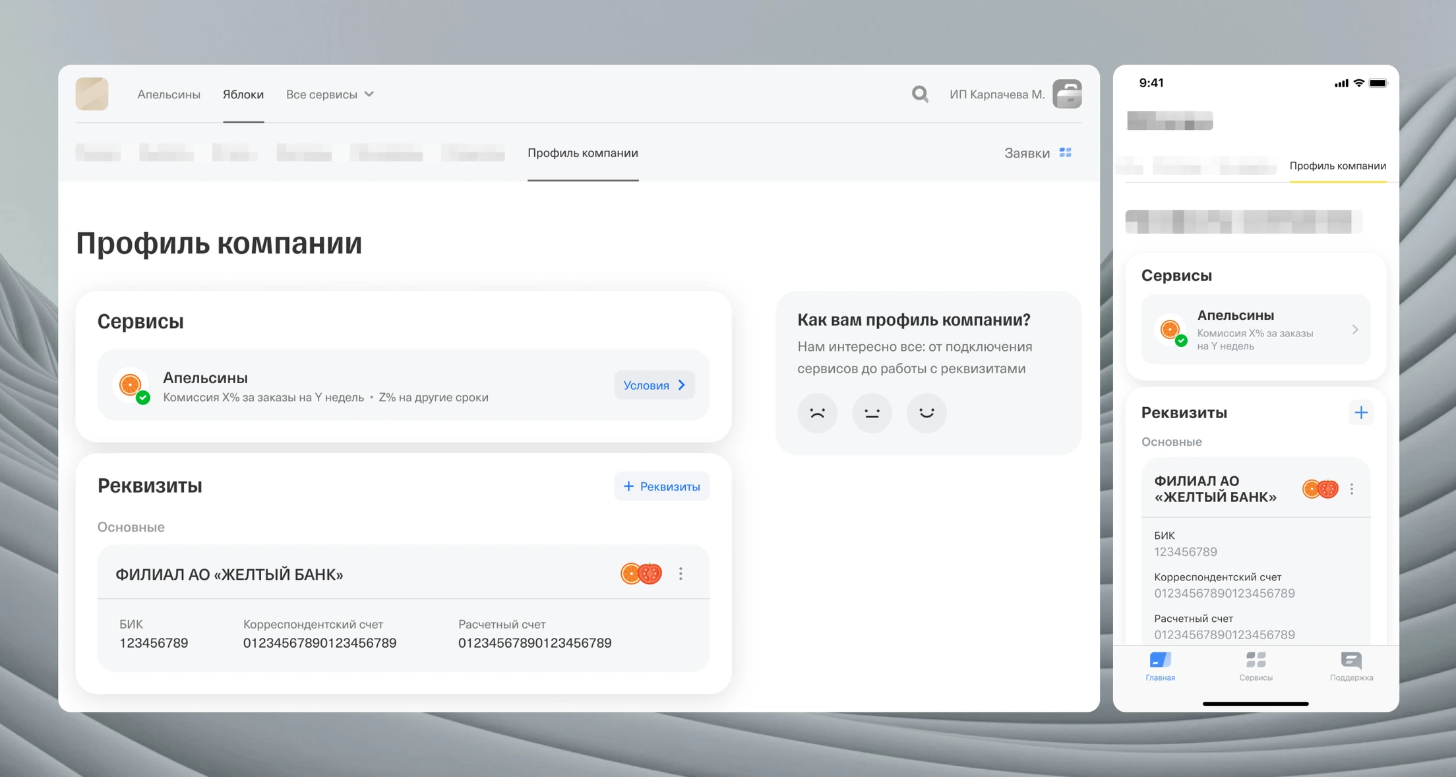
Task: Click the Условия button
Action: coord(654,385)
